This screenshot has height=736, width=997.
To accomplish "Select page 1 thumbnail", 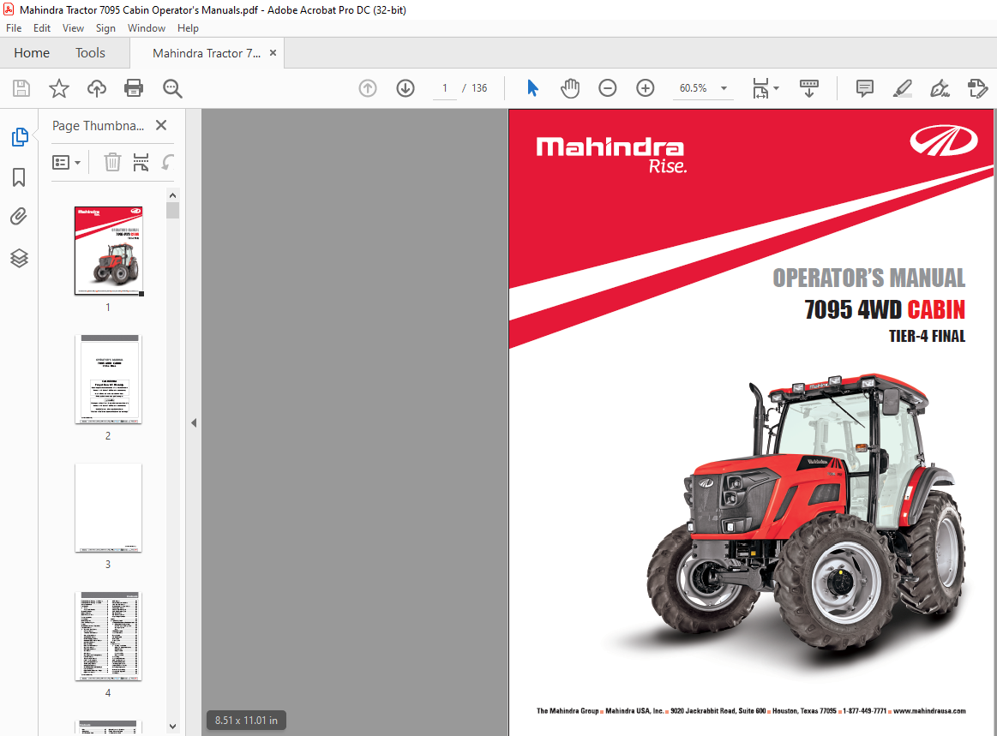I will pos(108,250).
